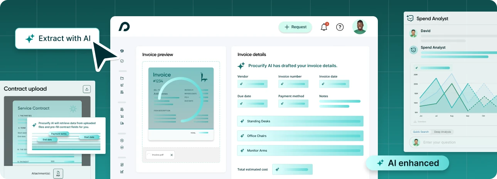
Task: Open the dollar sign sidebar icon
Action: (122, 140)
